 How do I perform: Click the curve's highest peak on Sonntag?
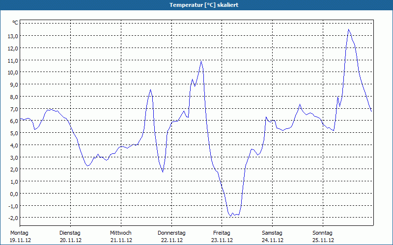tap(348, 29)
